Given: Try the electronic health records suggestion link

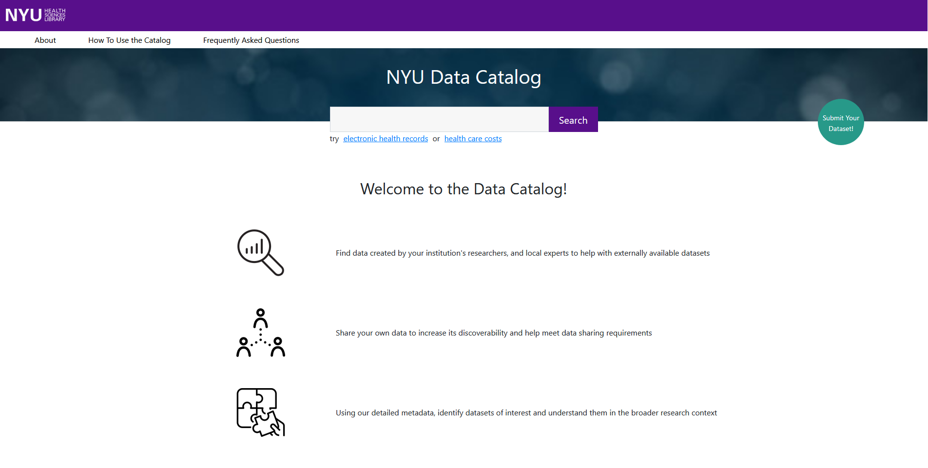Looking at the screenshot, I should pyautogui.click(x=386, y=139).
